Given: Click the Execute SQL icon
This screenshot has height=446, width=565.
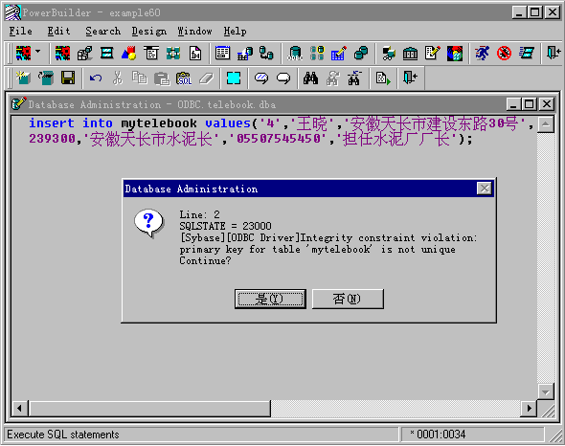Looking at the screenshot, I should [x=383, y=78].
